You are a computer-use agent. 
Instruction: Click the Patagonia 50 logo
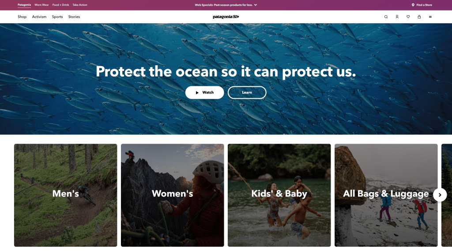click(x=226, y=17)
